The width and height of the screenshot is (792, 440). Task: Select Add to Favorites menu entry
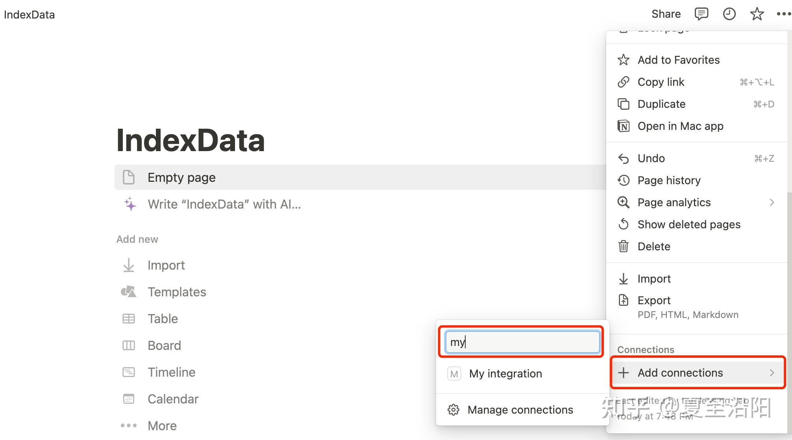(x=678, y=60)
